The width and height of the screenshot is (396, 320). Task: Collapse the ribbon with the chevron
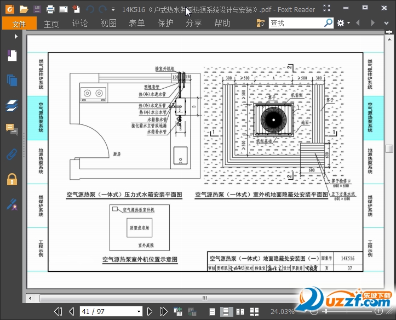(386, 23)
